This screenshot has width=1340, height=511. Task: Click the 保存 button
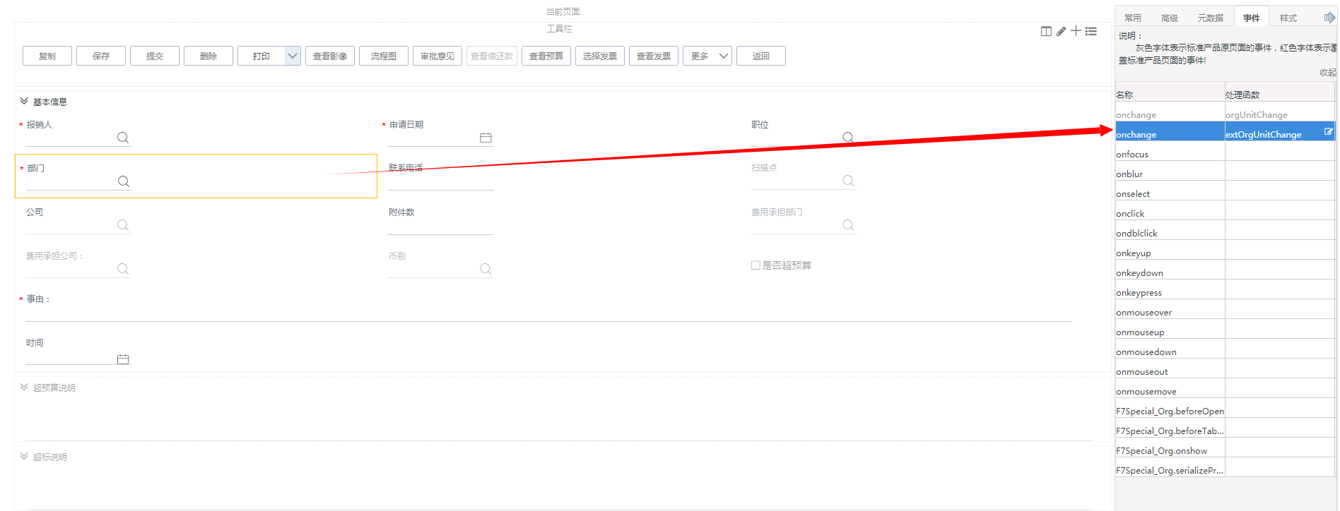(x=101, y=56)
